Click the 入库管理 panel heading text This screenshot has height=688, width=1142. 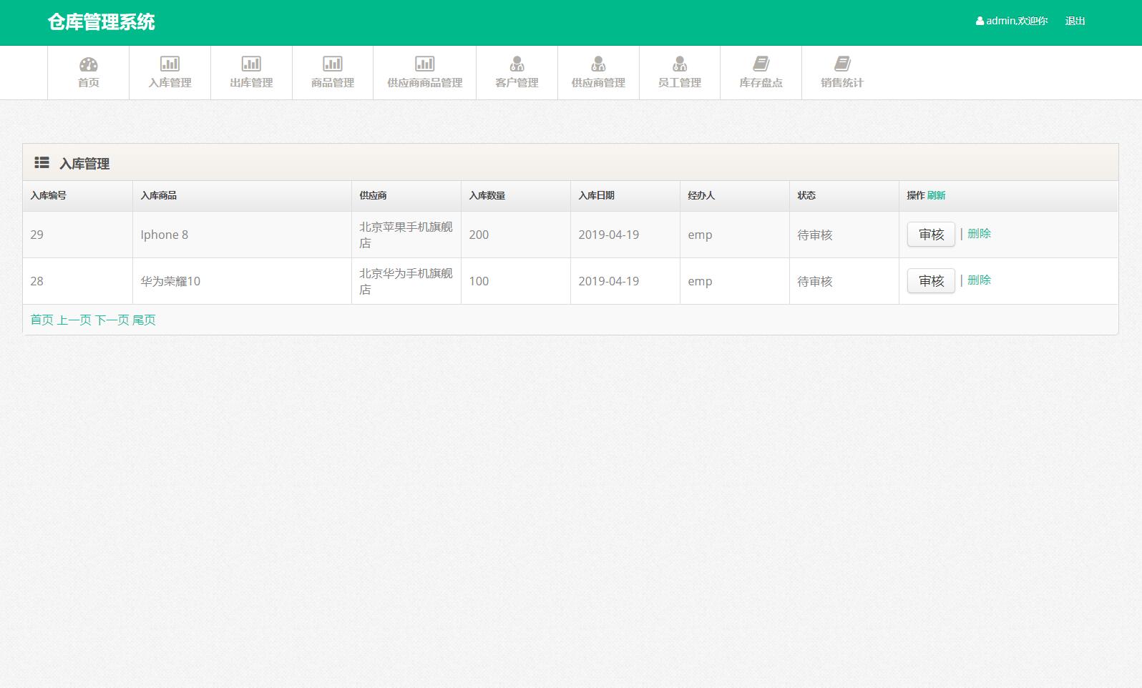point(84,164)
